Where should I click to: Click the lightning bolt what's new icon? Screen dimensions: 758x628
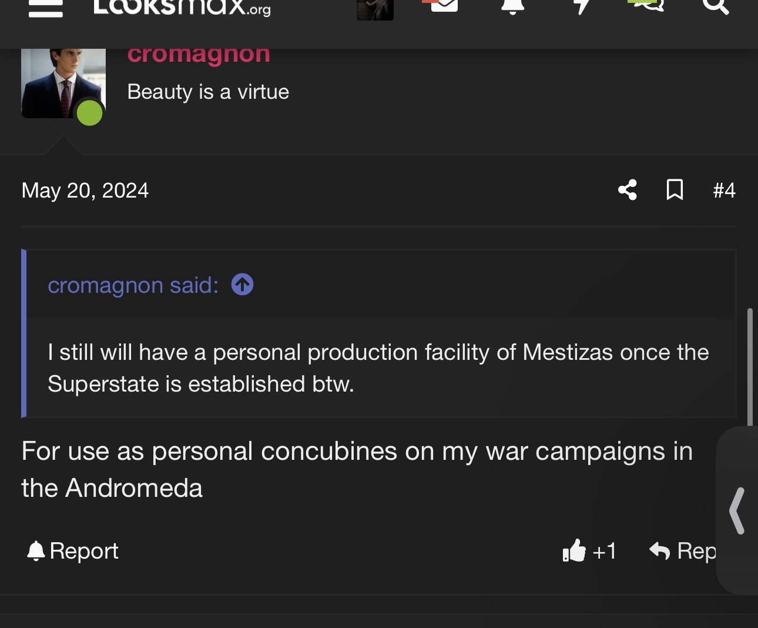[x=581, y=7]
